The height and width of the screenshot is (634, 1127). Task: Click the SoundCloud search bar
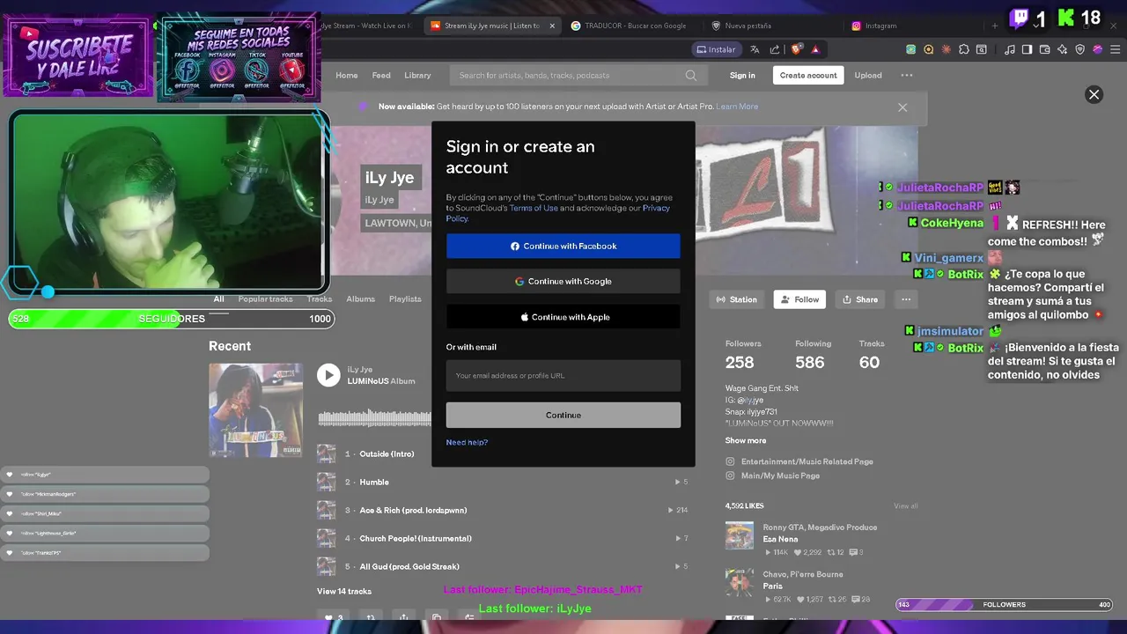tap(577, 76)
